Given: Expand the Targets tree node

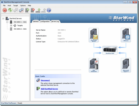Looking at the screenshot, I should [x=11, y=26].
